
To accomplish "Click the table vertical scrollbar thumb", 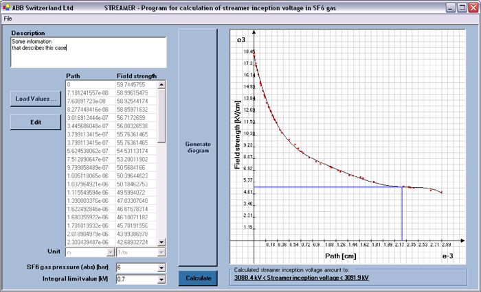I will 161,116.
